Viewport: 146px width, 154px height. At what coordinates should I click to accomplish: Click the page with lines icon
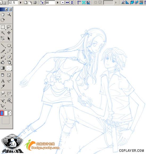35,3
